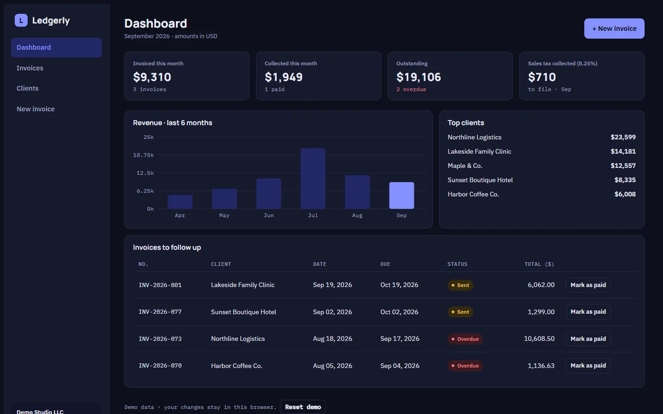Click the Overdue badge for INV-2026-073
This screenshot has width=663, height=414.
[465, 339]
